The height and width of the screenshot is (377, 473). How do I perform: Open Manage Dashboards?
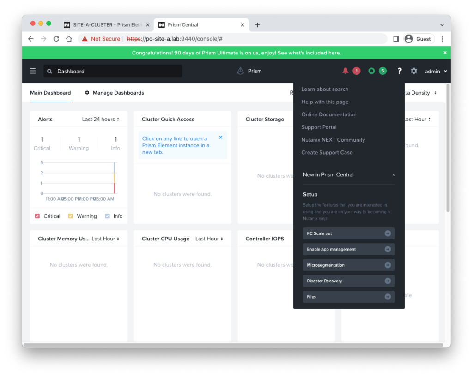115,93
